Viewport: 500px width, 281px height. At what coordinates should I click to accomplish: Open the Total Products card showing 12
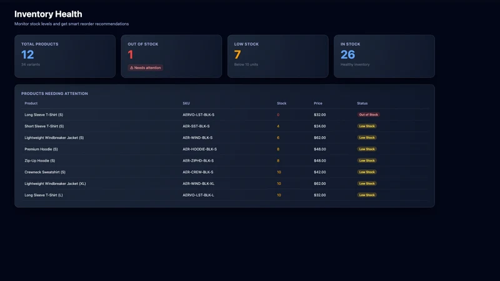click(x=65, y=56)
